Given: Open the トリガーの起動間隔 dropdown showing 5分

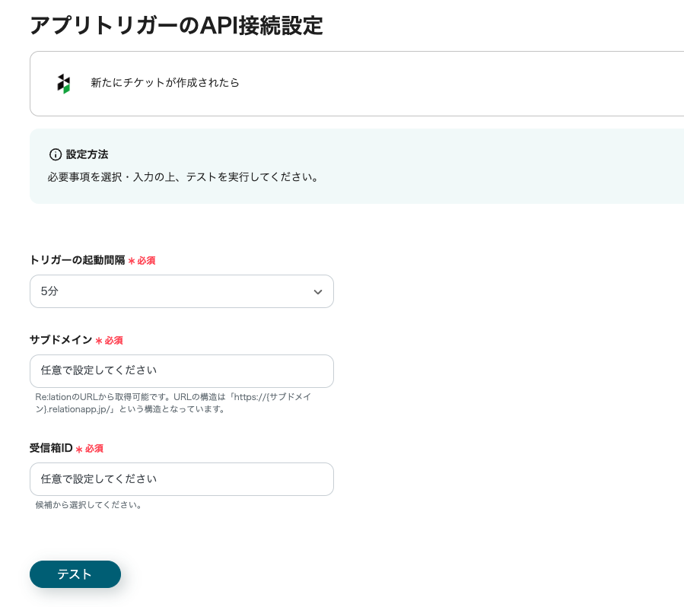Looking at the screenshot, I should tap(181, 291).
